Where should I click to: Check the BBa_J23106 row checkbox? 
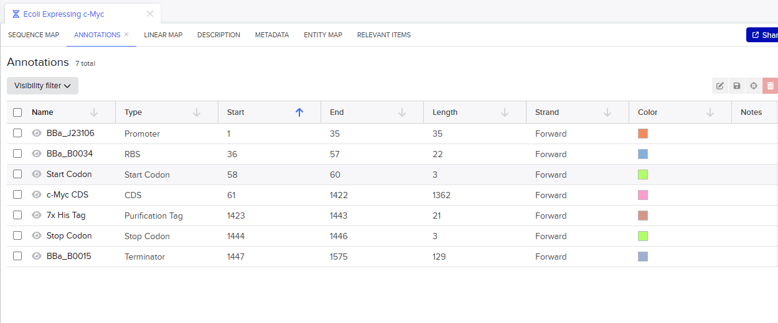point(17,133)
